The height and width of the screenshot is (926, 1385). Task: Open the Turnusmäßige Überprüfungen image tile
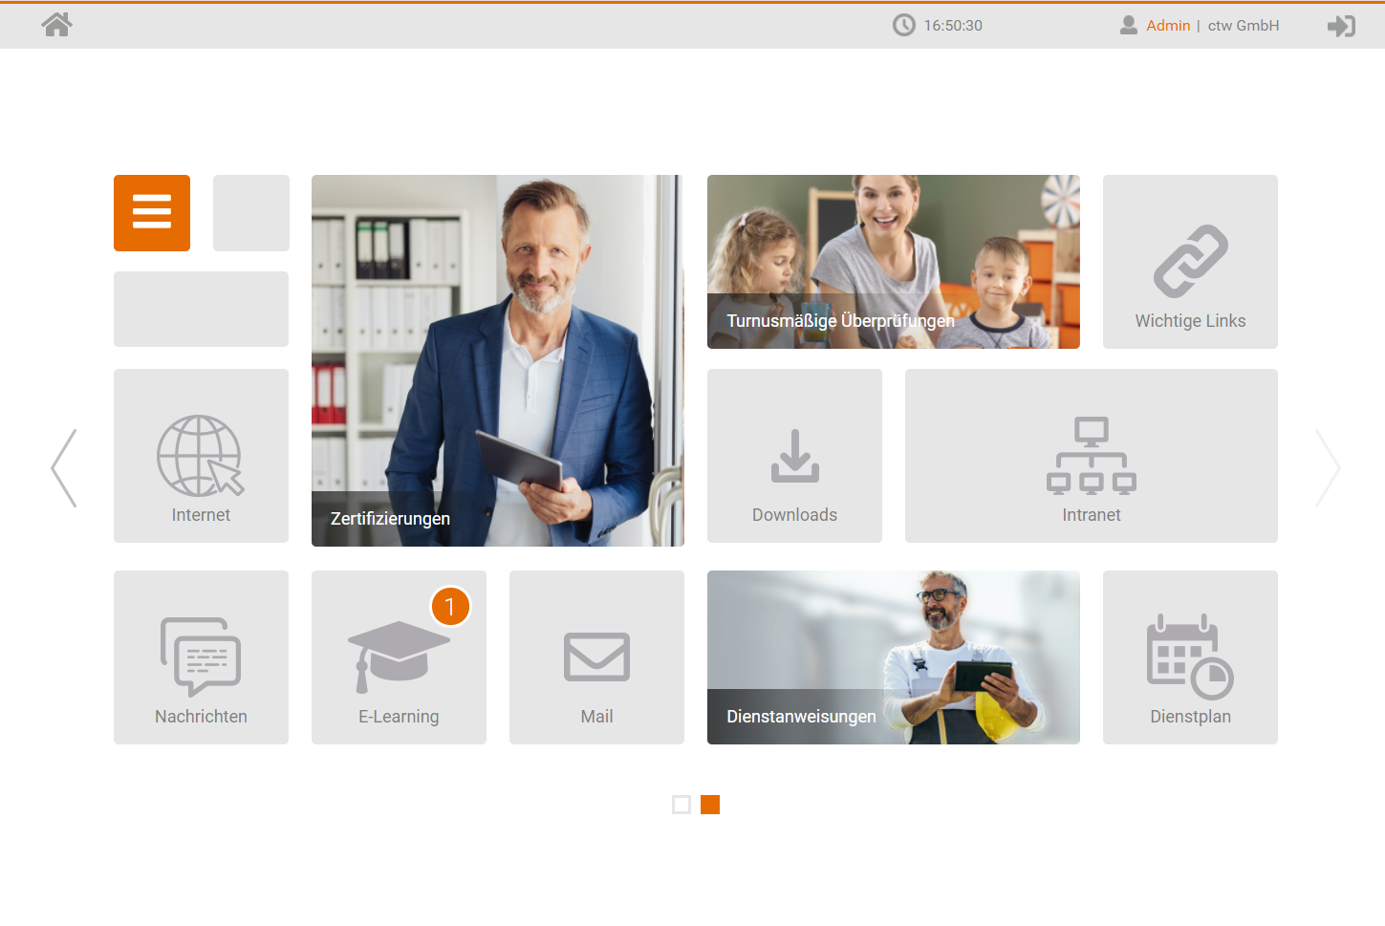point(893,262)
